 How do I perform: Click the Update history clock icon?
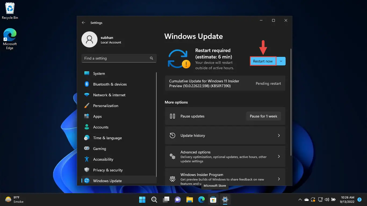tap(172, 135)
